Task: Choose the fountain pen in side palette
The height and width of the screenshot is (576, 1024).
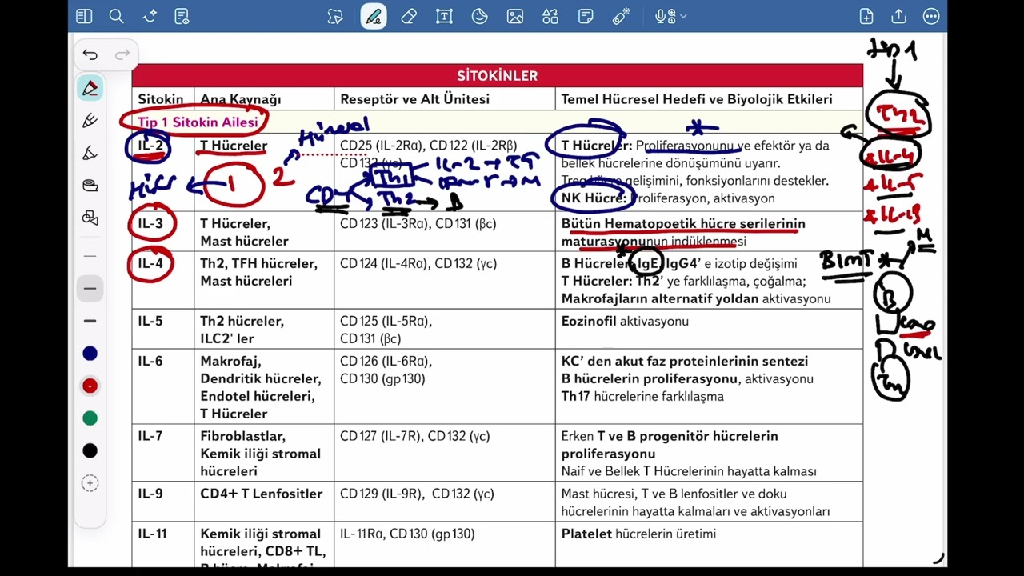Action: click(90, 120)
